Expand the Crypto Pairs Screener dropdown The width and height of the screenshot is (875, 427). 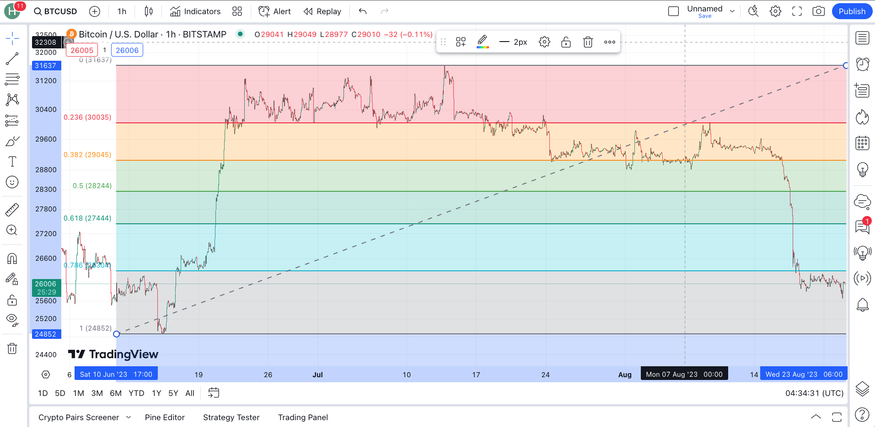(x=129, y=417)
